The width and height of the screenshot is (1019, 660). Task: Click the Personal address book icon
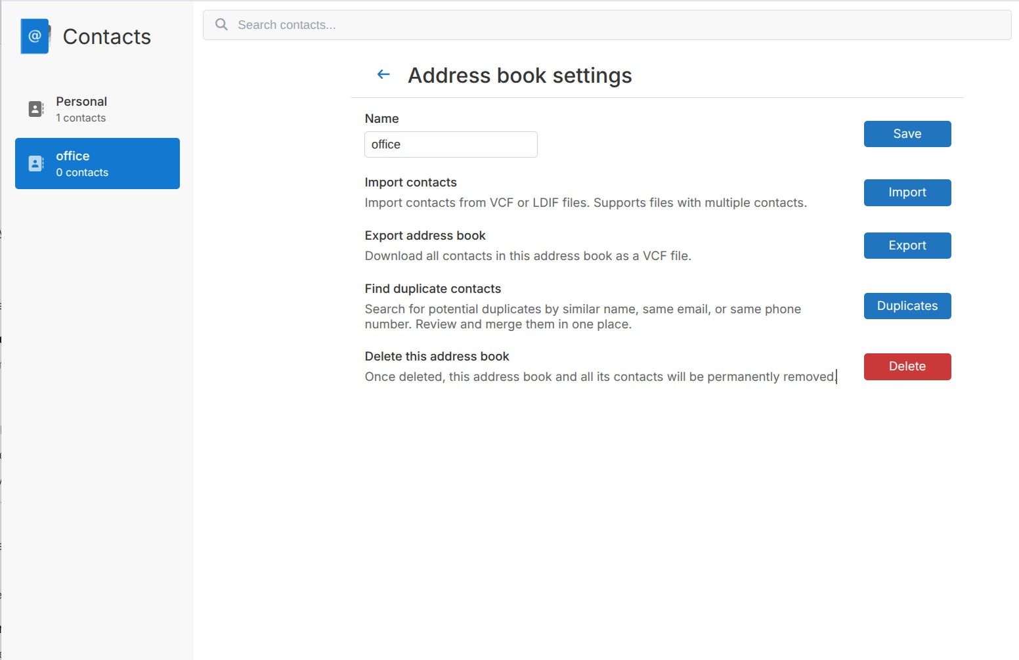click(x=36, y=109)
